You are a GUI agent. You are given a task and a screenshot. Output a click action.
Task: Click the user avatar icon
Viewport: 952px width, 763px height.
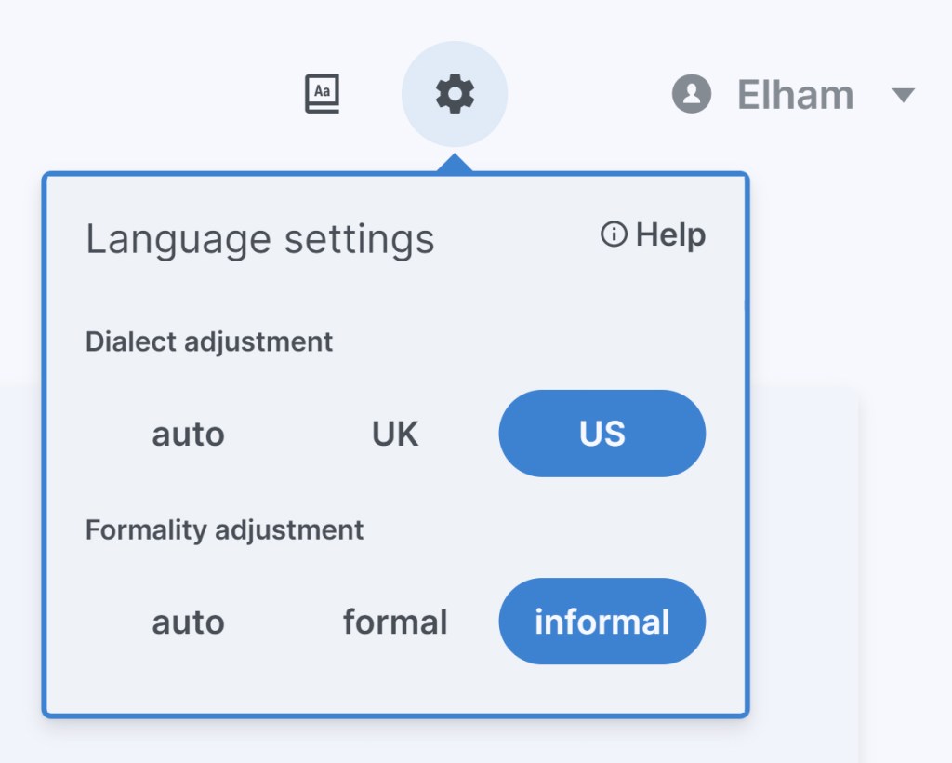(692, 94)
